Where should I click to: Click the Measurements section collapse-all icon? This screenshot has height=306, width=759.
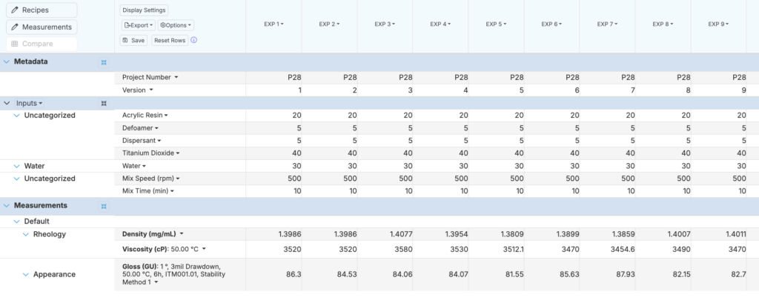pyautogui.click(x=104, y=206)
